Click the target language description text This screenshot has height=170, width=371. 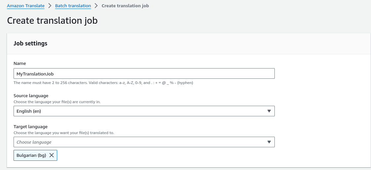pyautogui.click(x=63, y=133)
